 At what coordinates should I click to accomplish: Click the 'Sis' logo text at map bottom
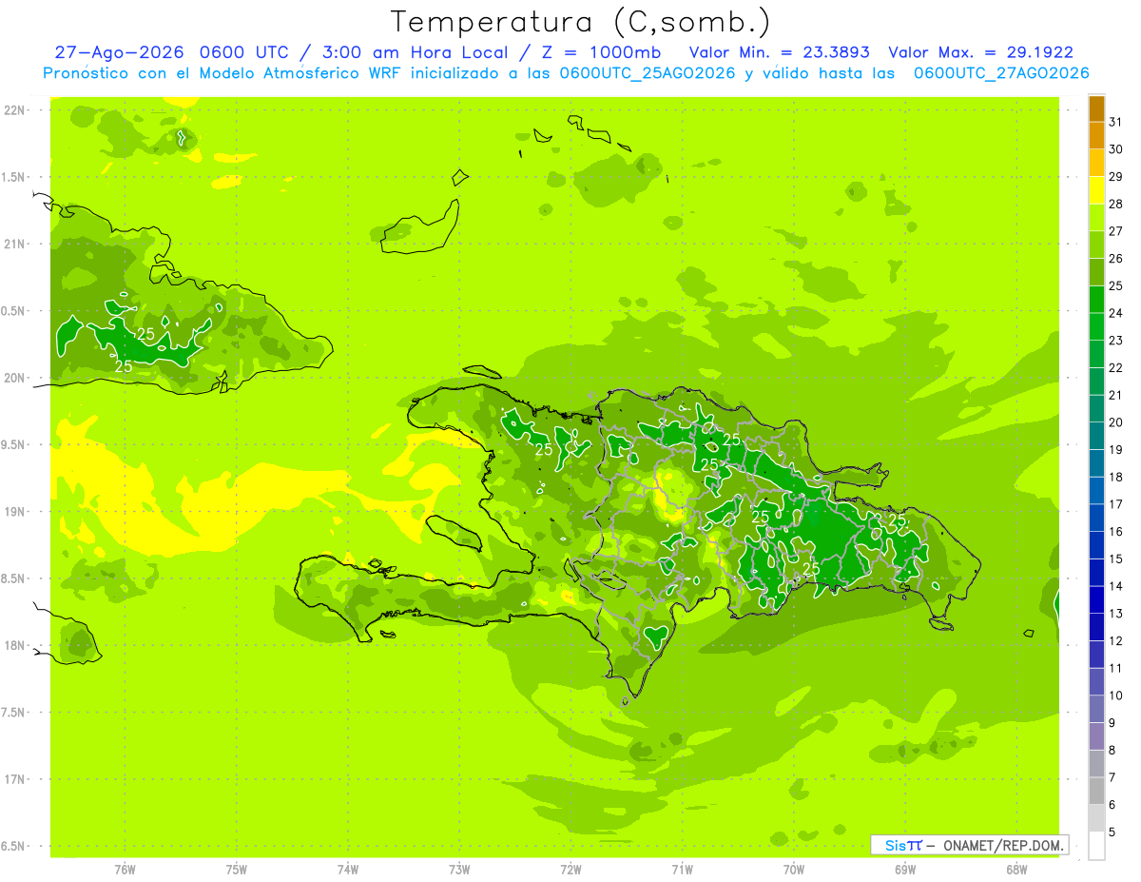(x=896, y=845)
